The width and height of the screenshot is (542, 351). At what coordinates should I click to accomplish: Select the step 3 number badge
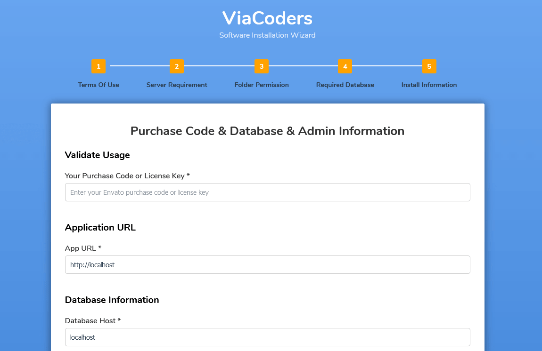click(x=262, y=66)
